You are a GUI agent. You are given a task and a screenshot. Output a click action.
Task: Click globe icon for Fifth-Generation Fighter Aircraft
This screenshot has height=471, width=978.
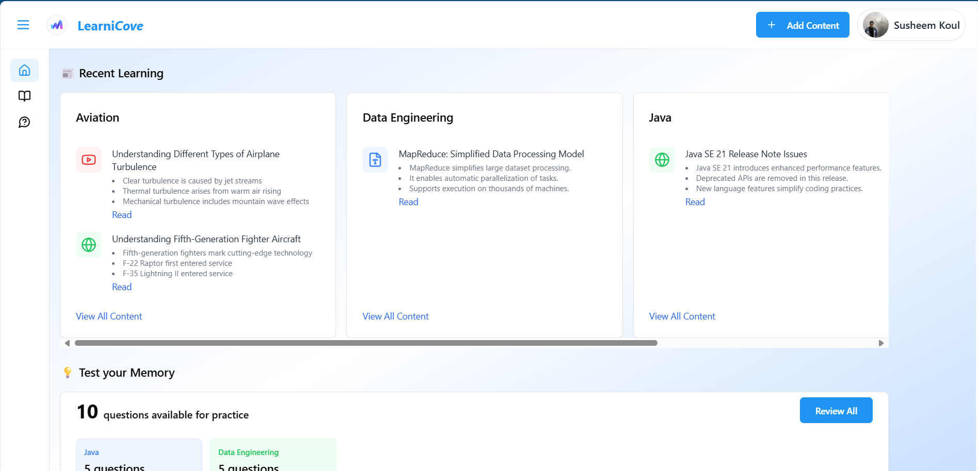[89, 245]
